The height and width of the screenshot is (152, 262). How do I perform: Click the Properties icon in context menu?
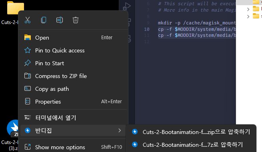tap(28, 101)
